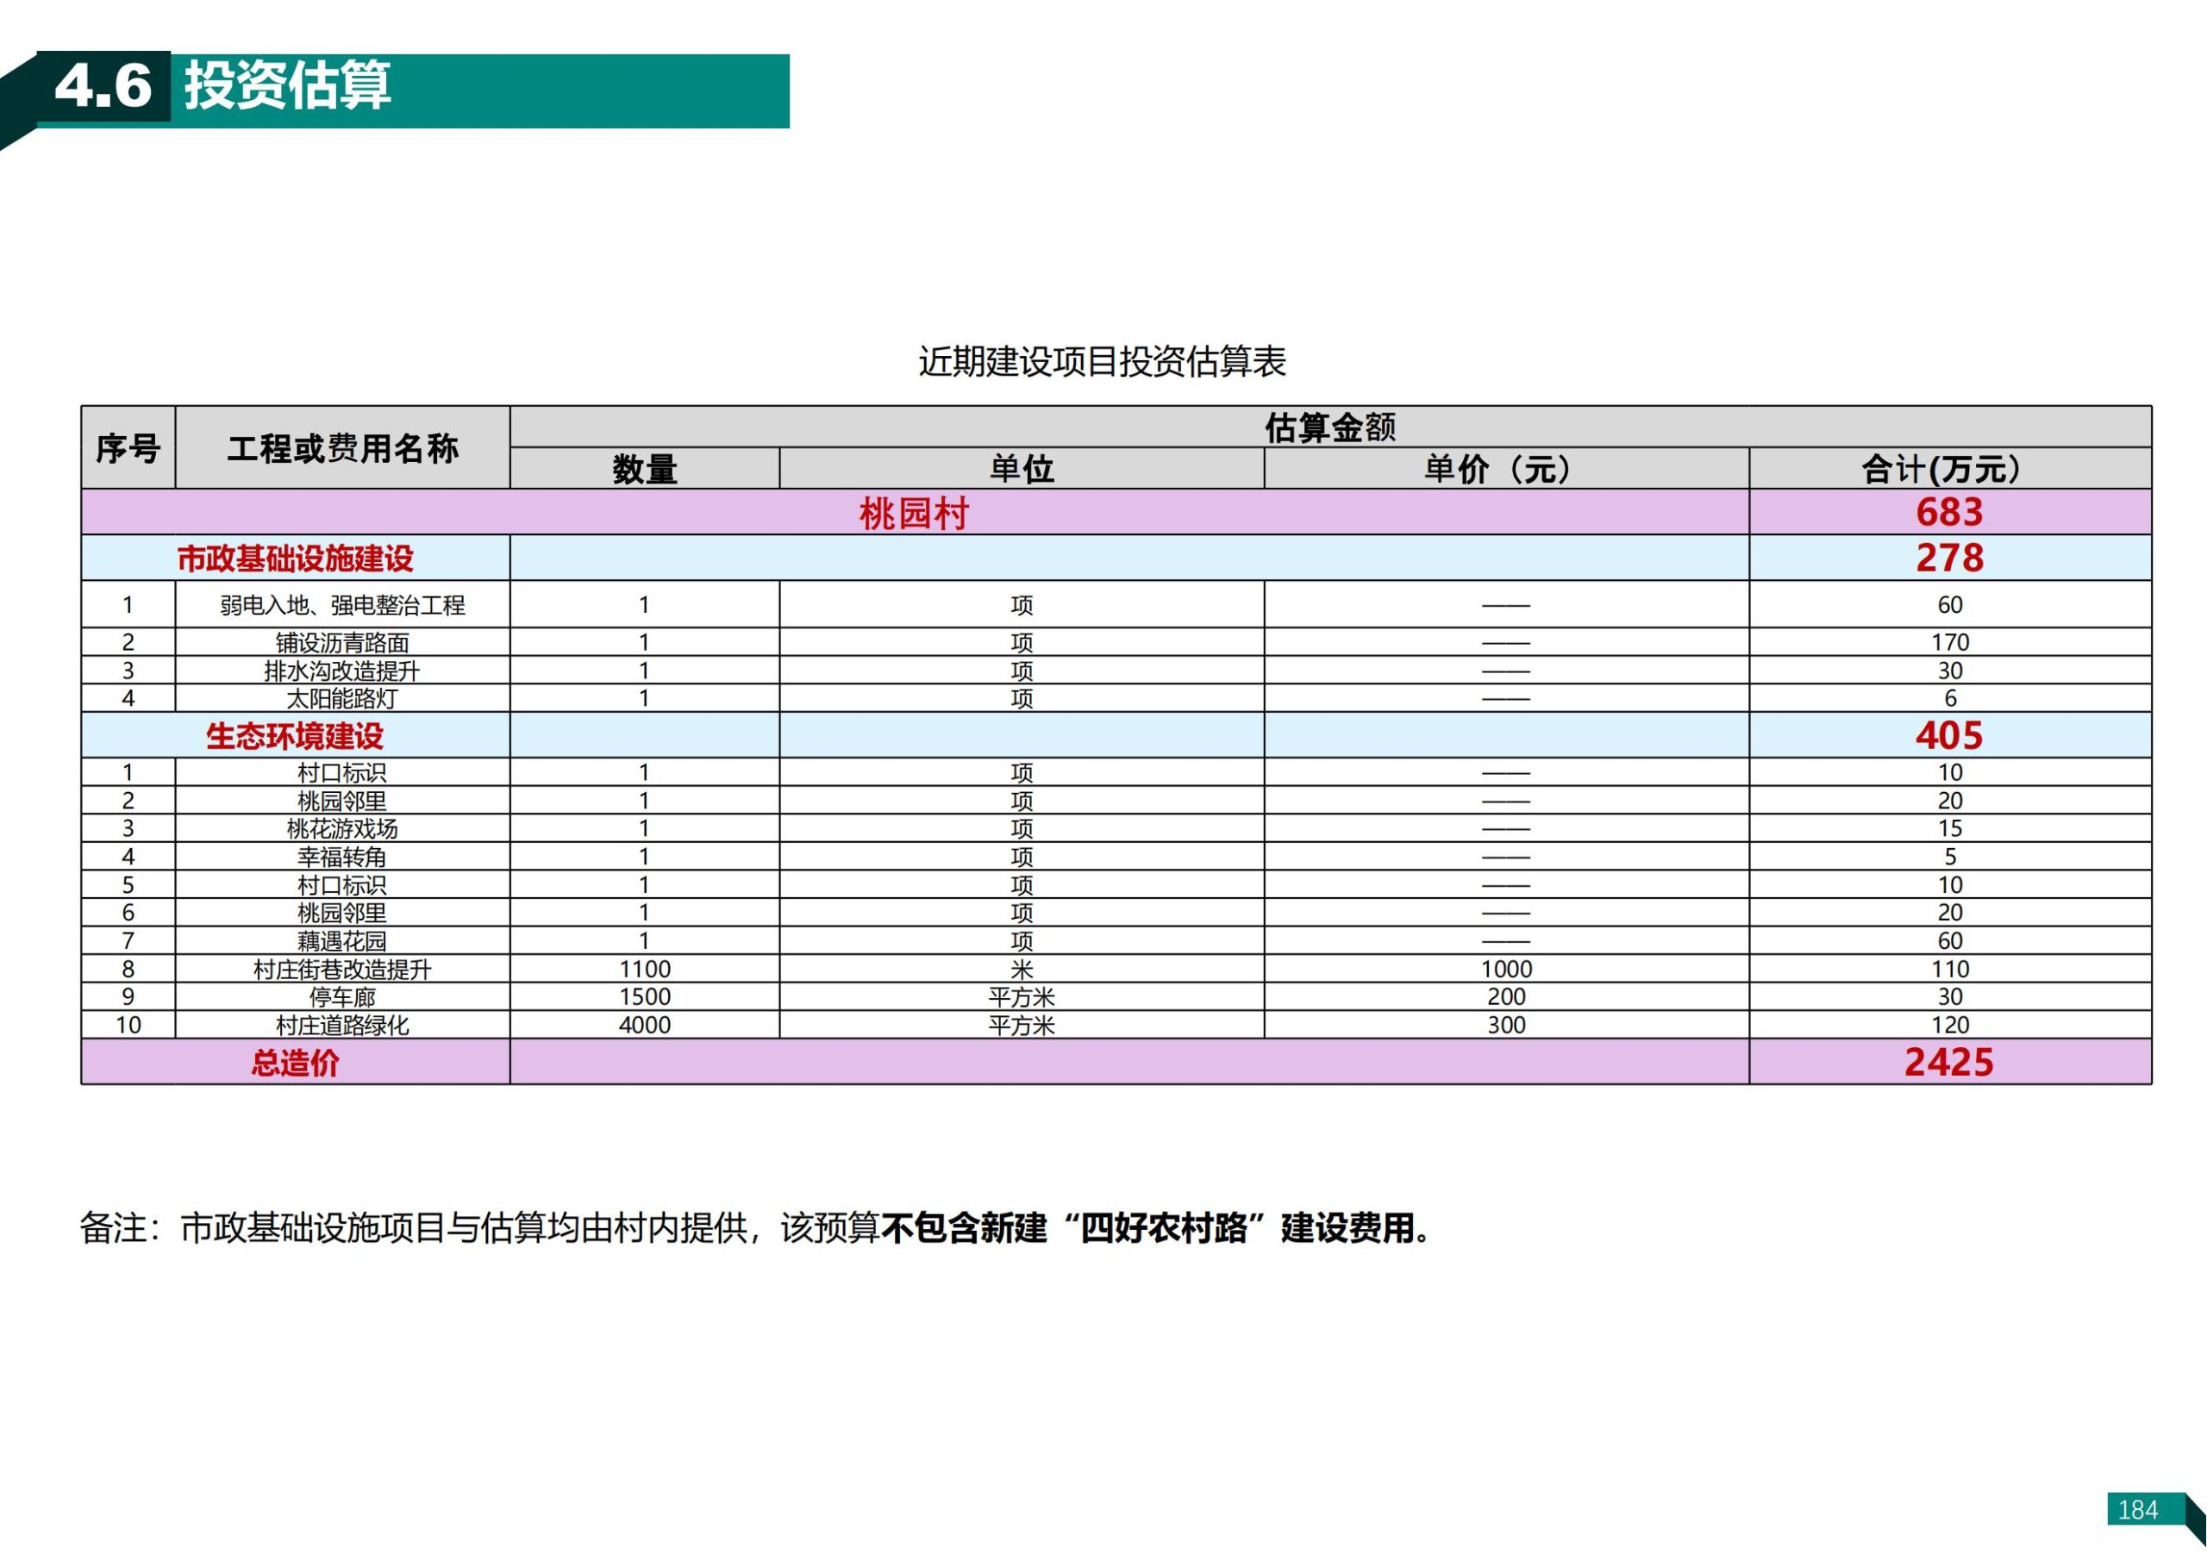Screen dimensions: 2207x1560
Task: Click the "120" total value
Action: click(x=1949, y=1026)
